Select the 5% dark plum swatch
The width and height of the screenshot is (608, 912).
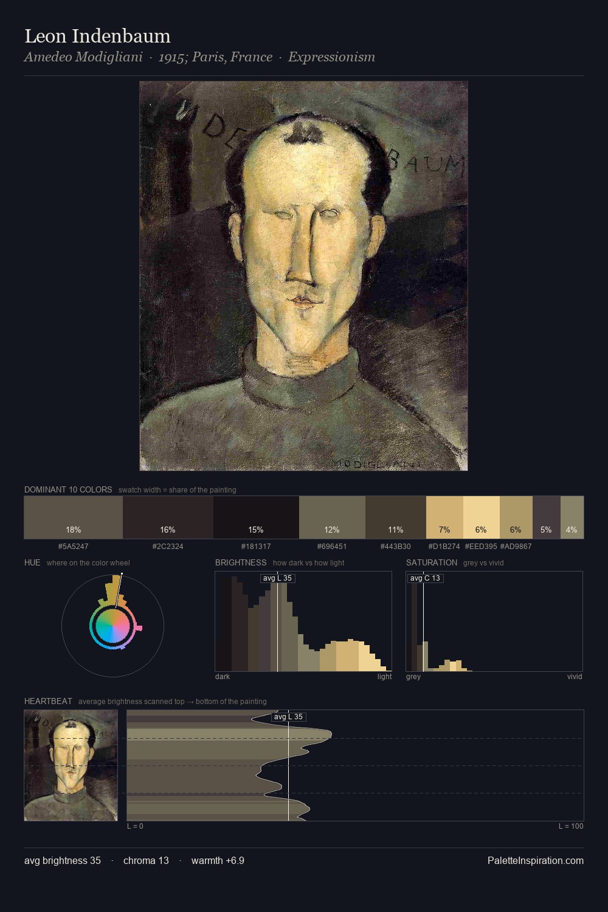point(547,517)
